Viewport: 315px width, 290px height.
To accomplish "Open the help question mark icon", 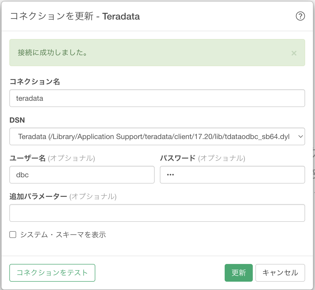I will 300,16.
